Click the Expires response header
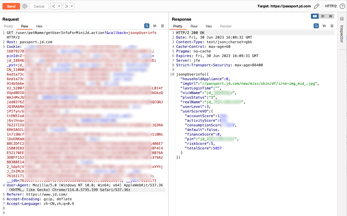 pos(217,56)
